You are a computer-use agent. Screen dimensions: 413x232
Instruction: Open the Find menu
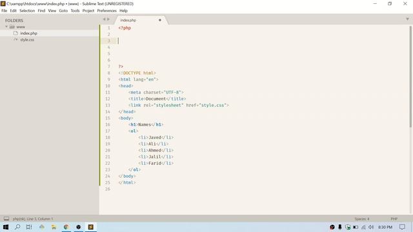[x=41, y=11]
